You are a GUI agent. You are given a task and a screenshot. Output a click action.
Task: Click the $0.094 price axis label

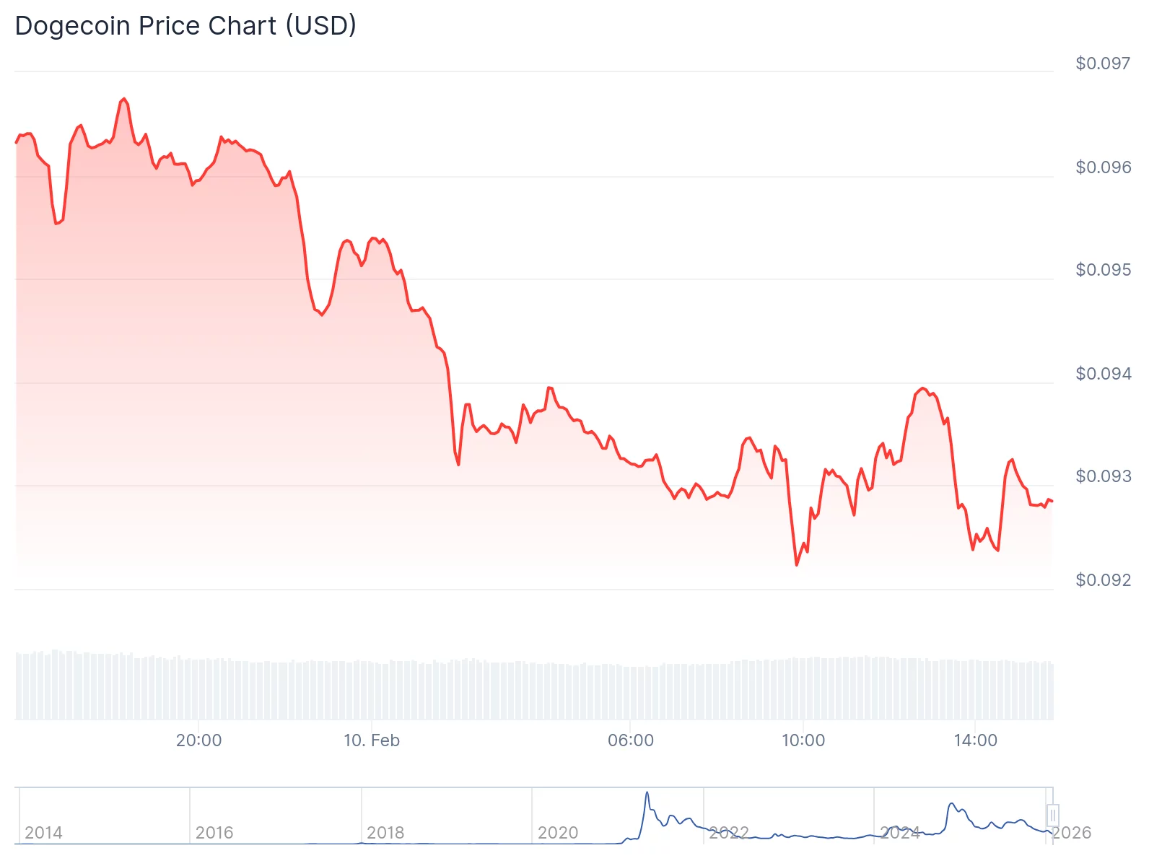[1103, 374]
